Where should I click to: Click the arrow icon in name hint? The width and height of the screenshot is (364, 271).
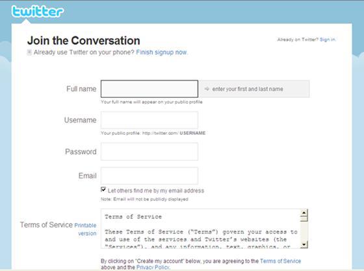207,89
